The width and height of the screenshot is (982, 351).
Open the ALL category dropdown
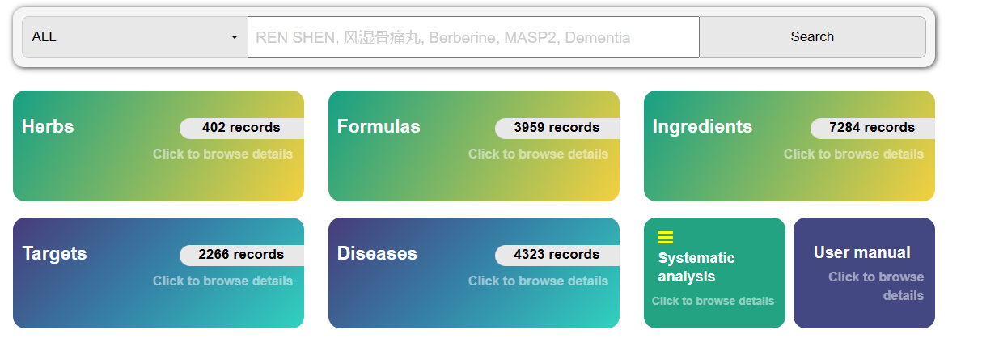(x=134, y=37)
